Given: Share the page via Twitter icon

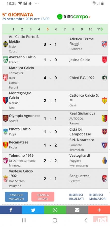Looking at the screenshot, I should point(33,210).
